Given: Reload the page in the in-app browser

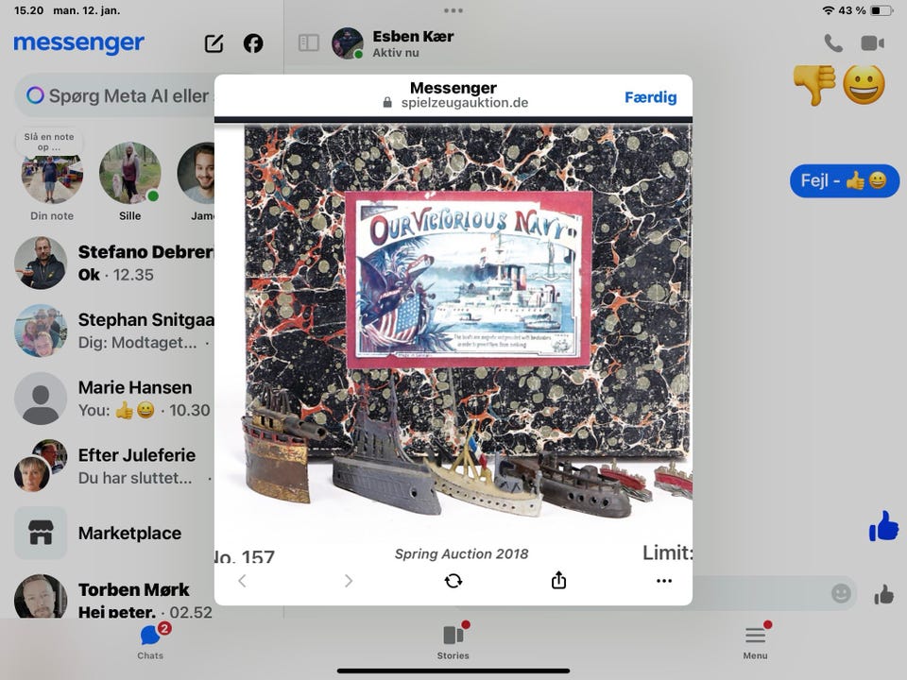Looking at the screenshot, I should [453, 581].
